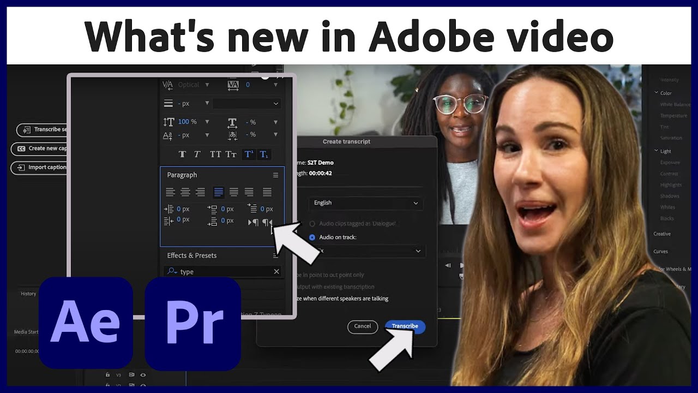Click the Media Start column header
Viewport: 698px width, 393px height.
tap(26, 332)
